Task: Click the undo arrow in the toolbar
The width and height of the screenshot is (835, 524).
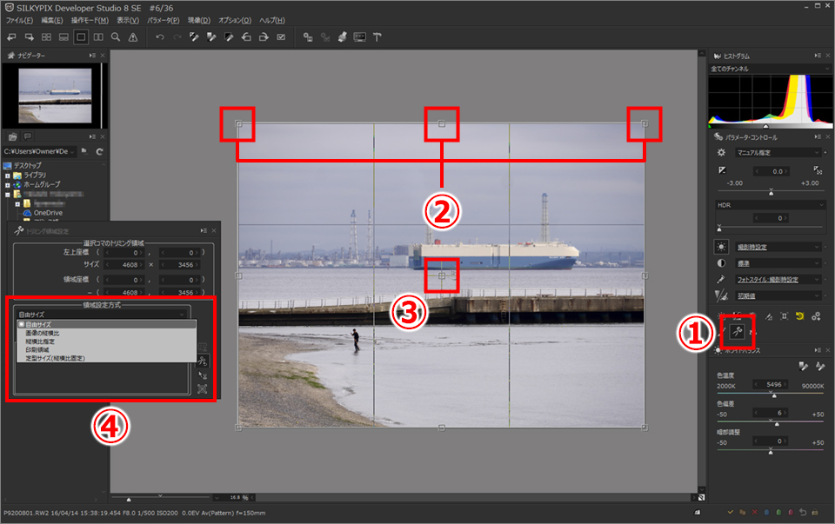Action: click(158, 37)
